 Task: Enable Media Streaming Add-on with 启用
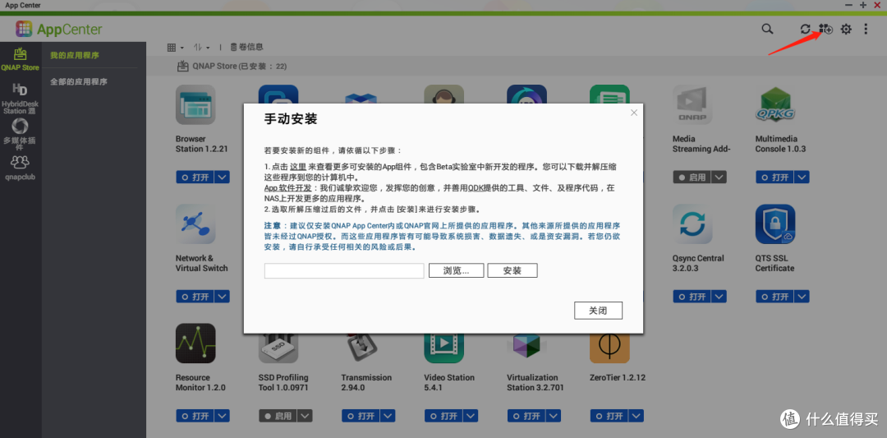(692, 178)
